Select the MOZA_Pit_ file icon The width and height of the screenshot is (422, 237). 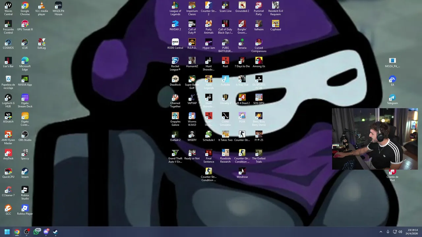pyautogui.click(x=392, y=63)
